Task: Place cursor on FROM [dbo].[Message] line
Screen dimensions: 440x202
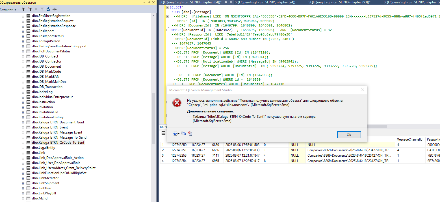Action: click(191, 12)
